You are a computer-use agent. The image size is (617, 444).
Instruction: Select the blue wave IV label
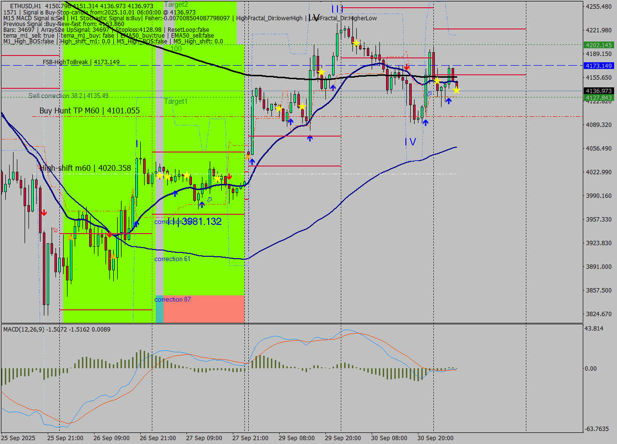(x=410, y=141)
